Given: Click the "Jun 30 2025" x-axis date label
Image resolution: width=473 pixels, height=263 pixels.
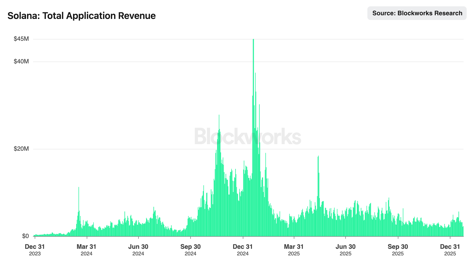Looking at the screenshot, I should 346,250.
